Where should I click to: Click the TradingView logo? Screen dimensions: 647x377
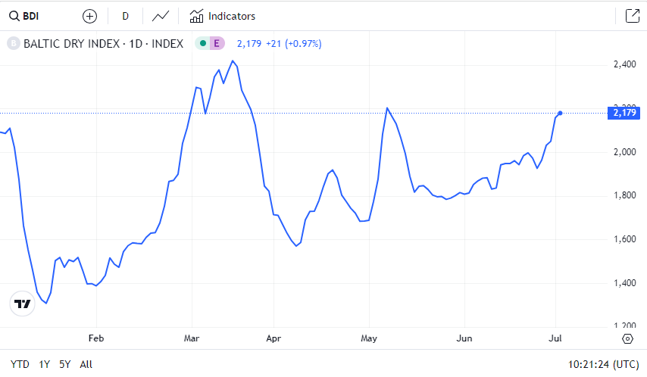(x=22, y=304)
